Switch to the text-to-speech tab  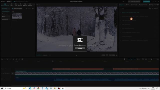coord(154,5)
